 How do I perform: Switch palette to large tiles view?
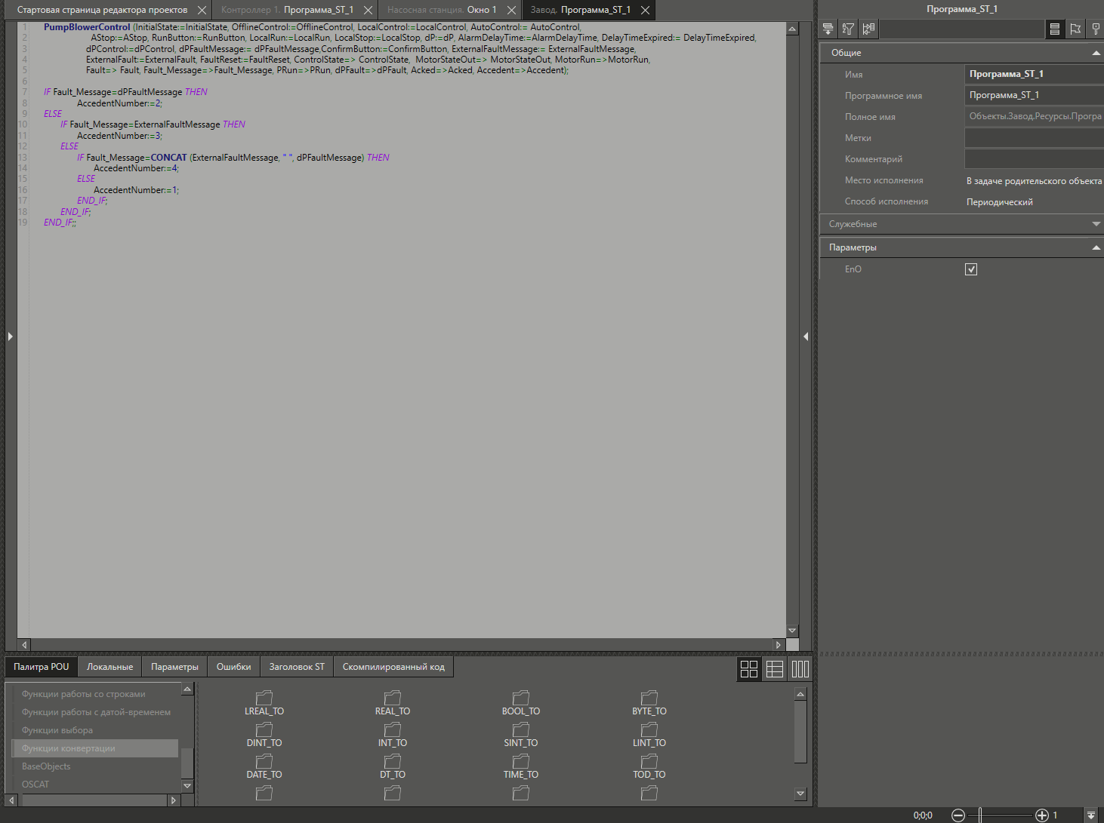coord(749,669)
